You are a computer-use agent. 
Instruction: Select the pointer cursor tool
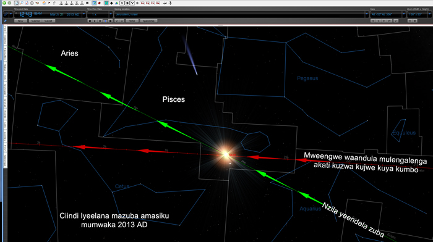pos(17,2)
